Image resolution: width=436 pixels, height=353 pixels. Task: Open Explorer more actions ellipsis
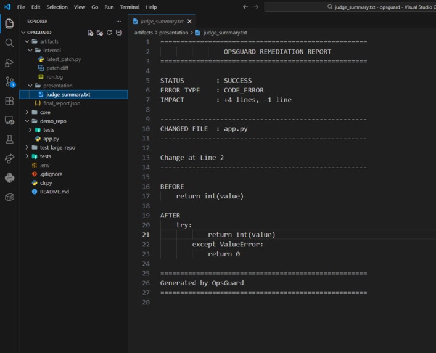point(118,22)
